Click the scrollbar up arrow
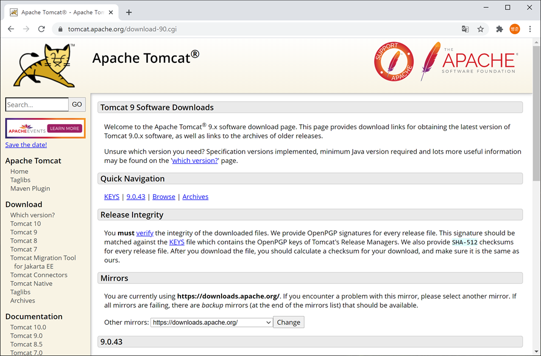Viewport: 541px width, 356px height. point(536,43)
